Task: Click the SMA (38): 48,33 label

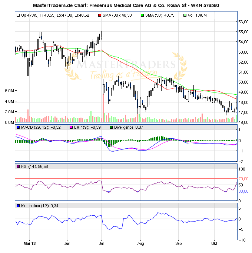Action: (x=117, y=15)
